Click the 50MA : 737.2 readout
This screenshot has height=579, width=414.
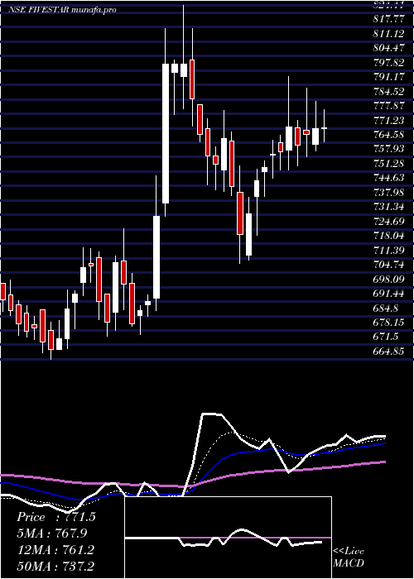(55, 566)
